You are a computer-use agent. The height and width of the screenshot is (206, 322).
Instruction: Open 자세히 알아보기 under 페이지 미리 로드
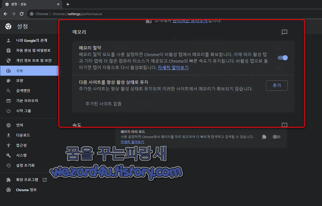[x=132, y=142]
